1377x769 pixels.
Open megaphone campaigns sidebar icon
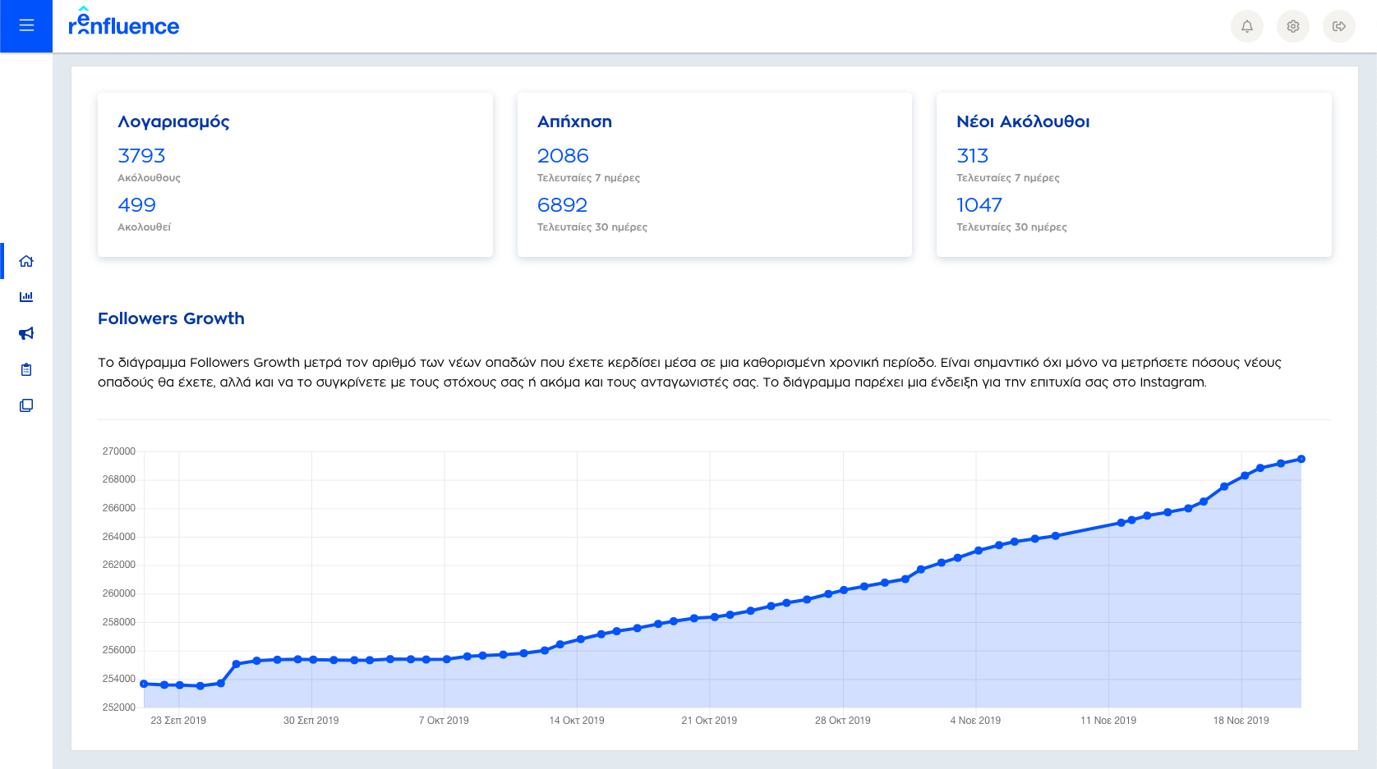[x=26, y=333]
